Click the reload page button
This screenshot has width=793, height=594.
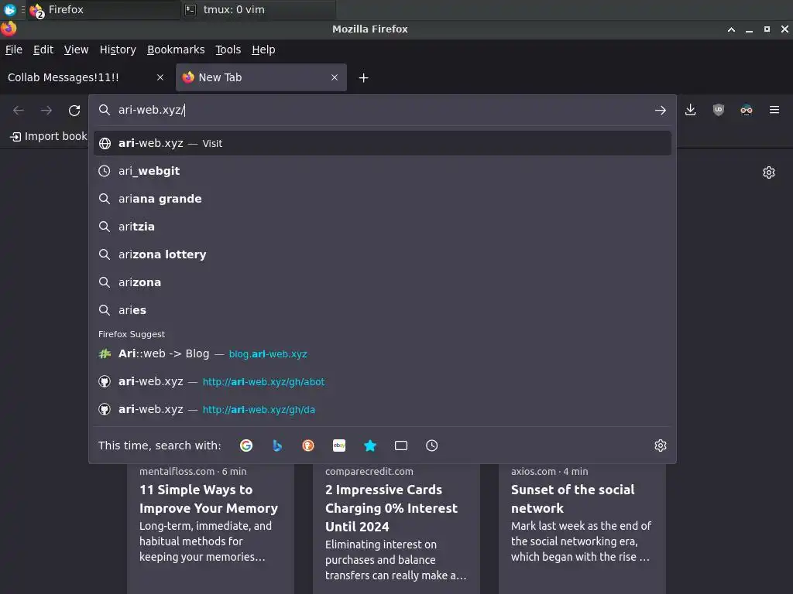click(74, 110)
